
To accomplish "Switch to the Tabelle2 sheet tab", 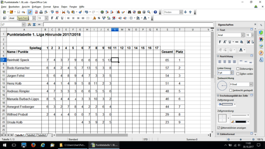I will [x=31, y=135].
